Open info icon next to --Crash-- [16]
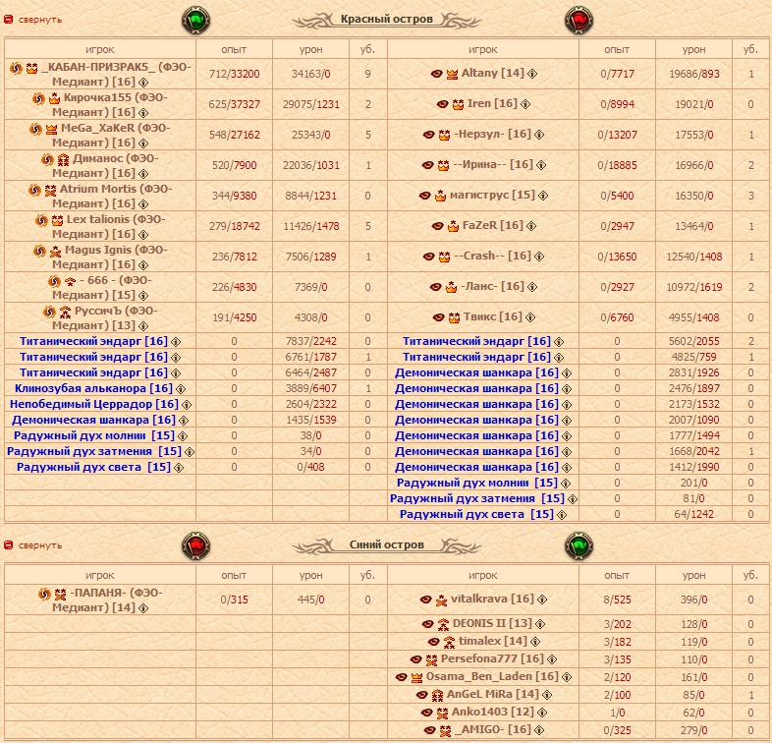 point(539,257)
